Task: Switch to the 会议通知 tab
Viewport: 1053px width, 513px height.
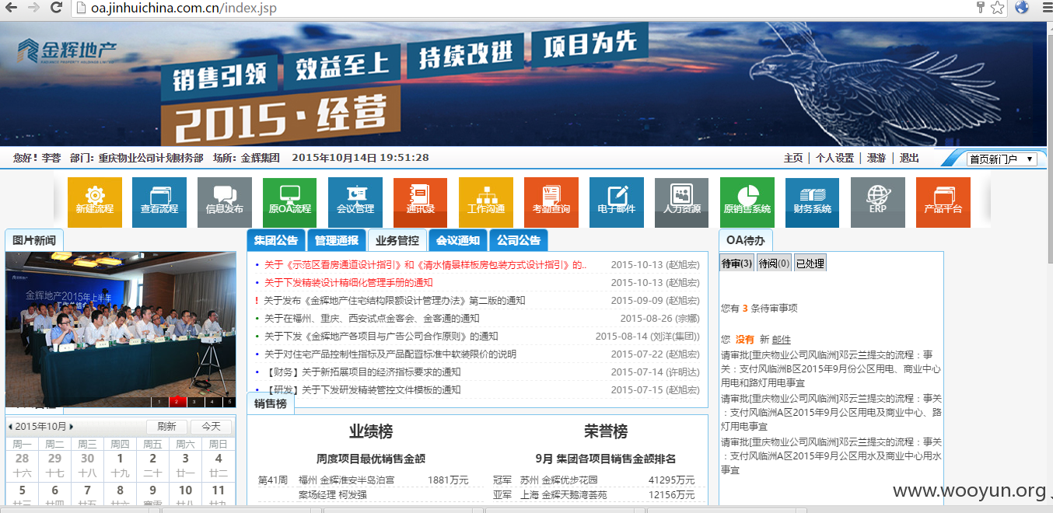Action: 457,240
